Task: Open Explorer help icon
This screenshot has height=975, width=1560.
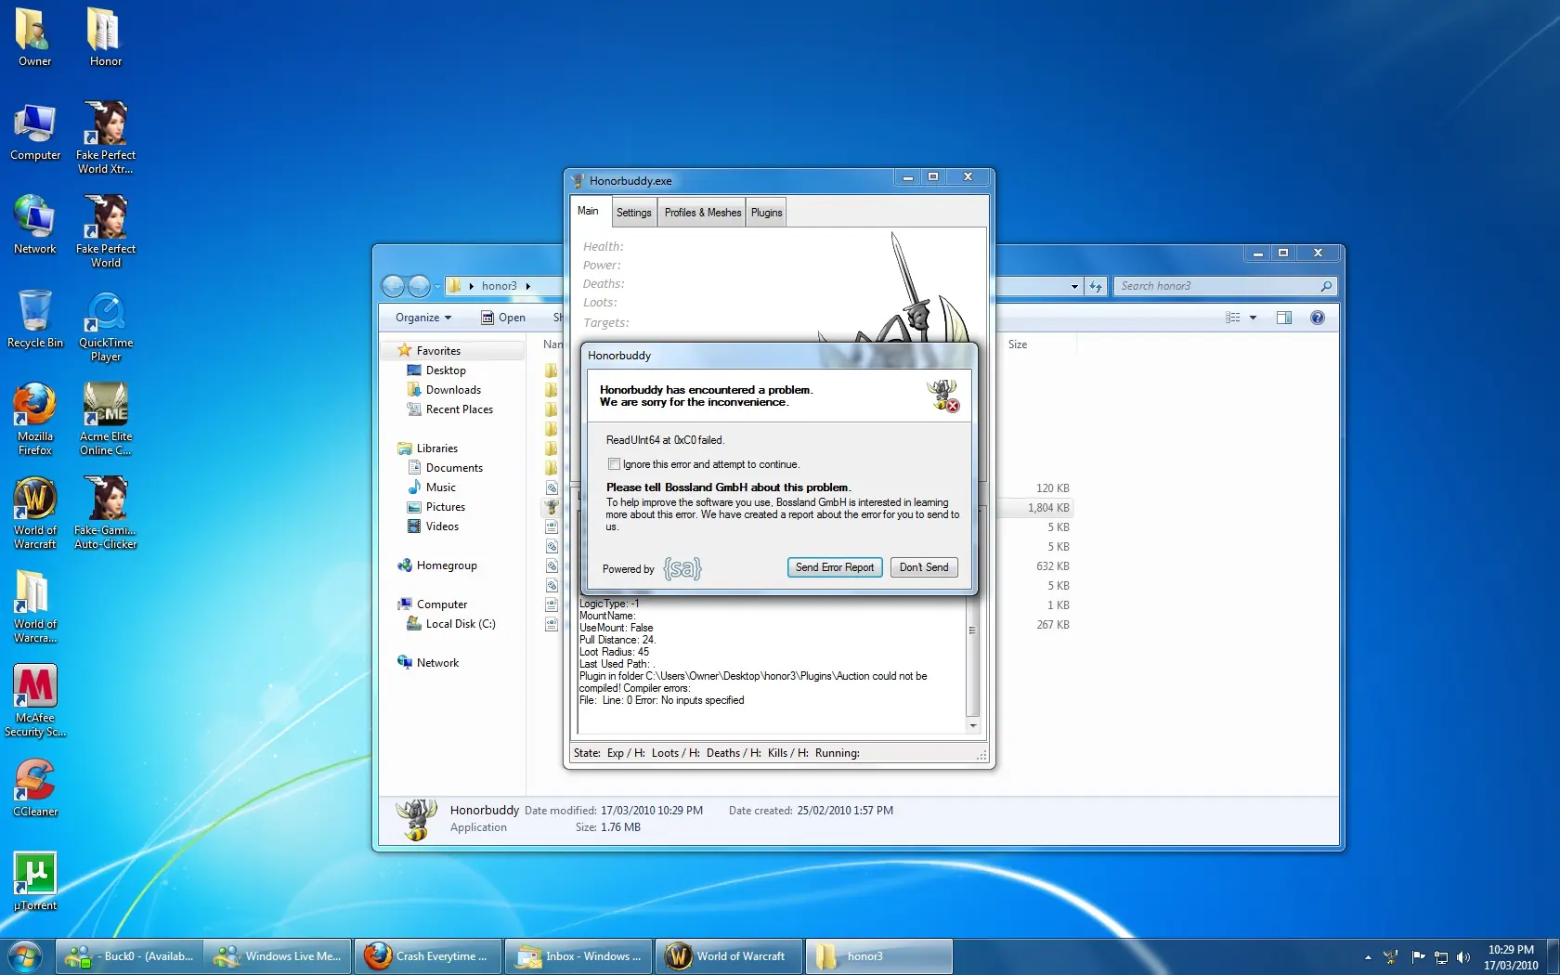Action: pyautogui.click(x=1317, y=318)
